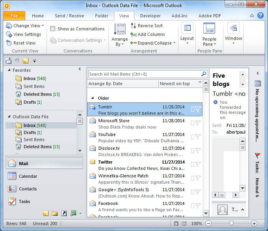Switch to the Adobe PDF tab
Screen dimensions: 268x231
[x=210, y=16]
